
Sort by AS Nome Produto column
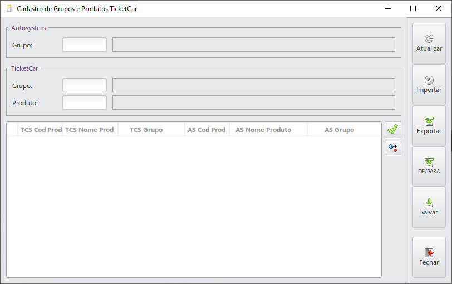(x=268, y=130)
